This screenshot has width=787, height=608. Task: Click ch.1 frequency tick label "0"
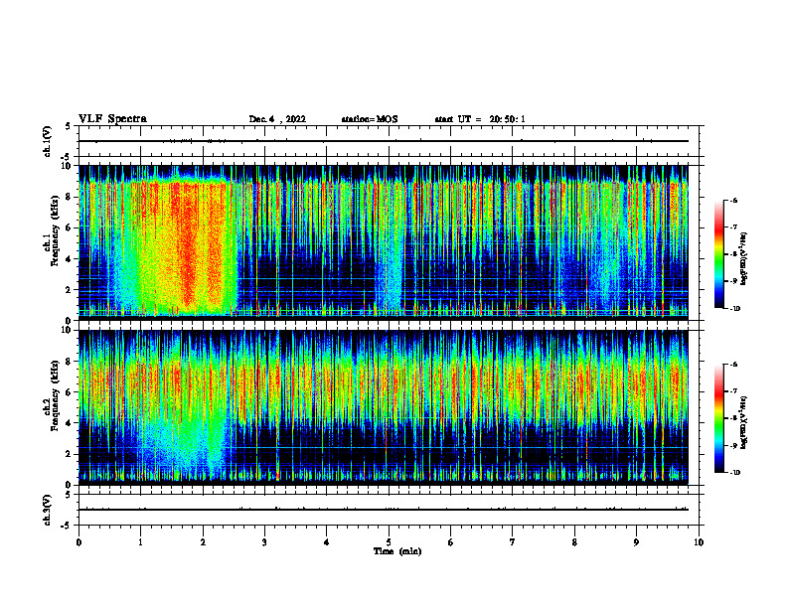[69, 321]
